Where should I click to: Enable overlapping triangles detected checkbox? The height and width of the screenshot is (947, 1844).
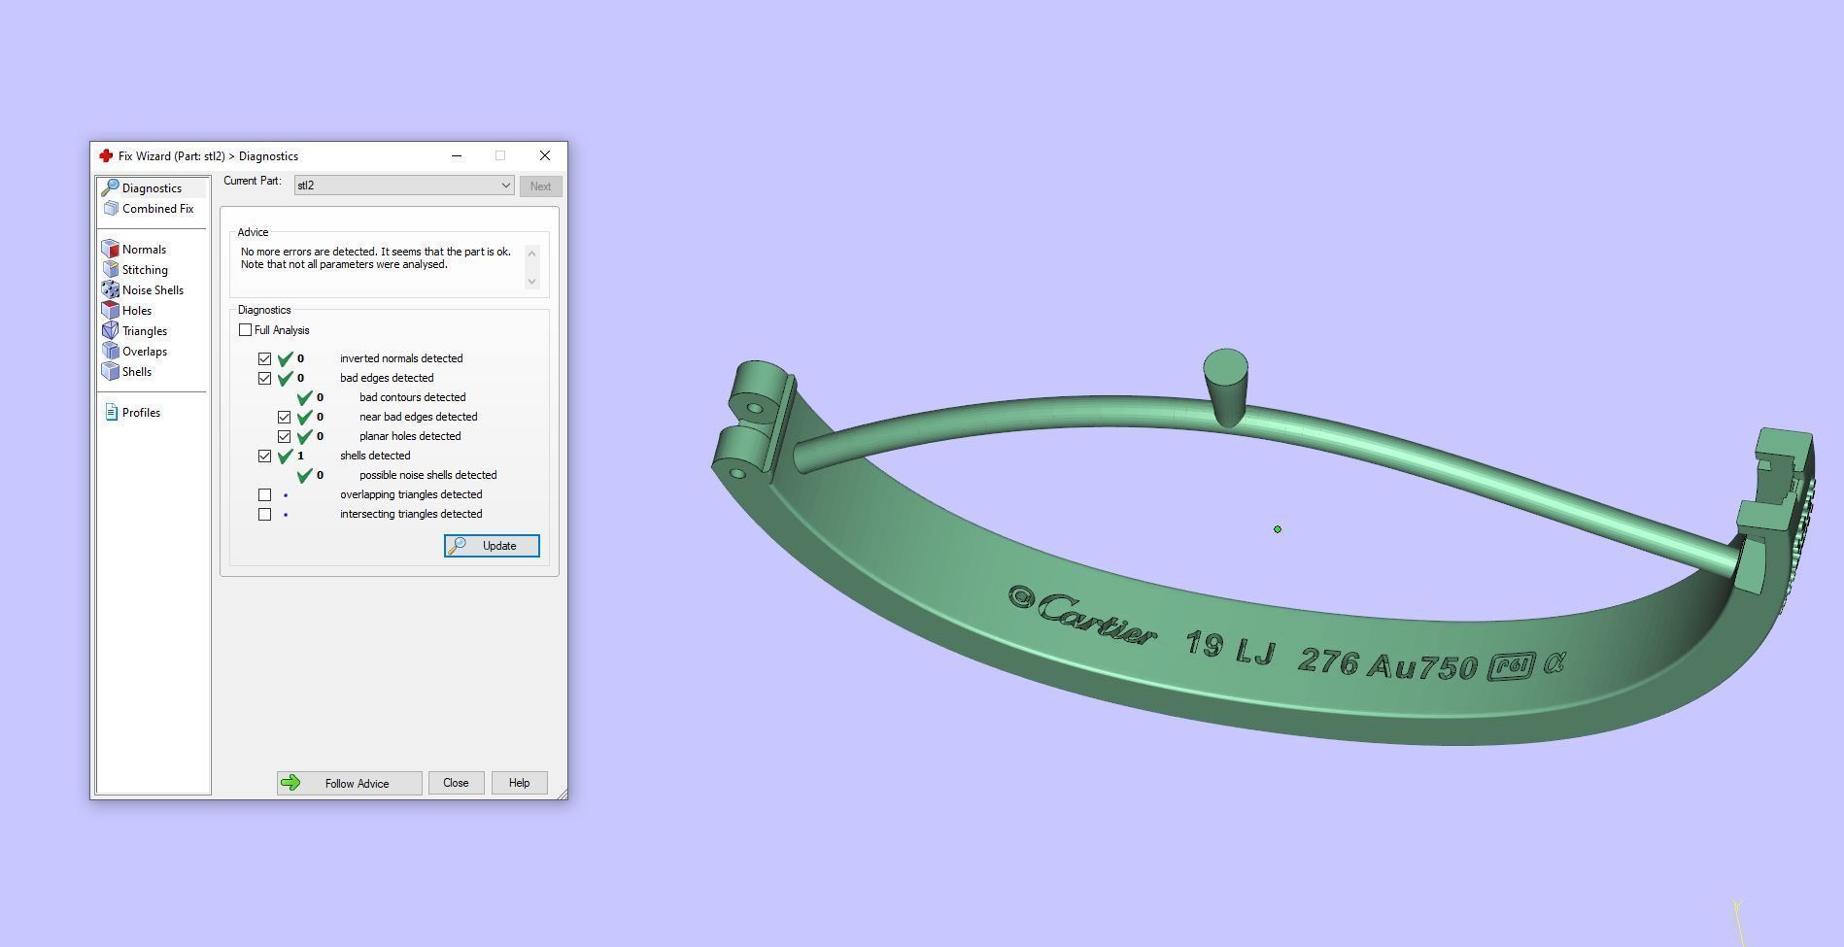click(264, 494)
